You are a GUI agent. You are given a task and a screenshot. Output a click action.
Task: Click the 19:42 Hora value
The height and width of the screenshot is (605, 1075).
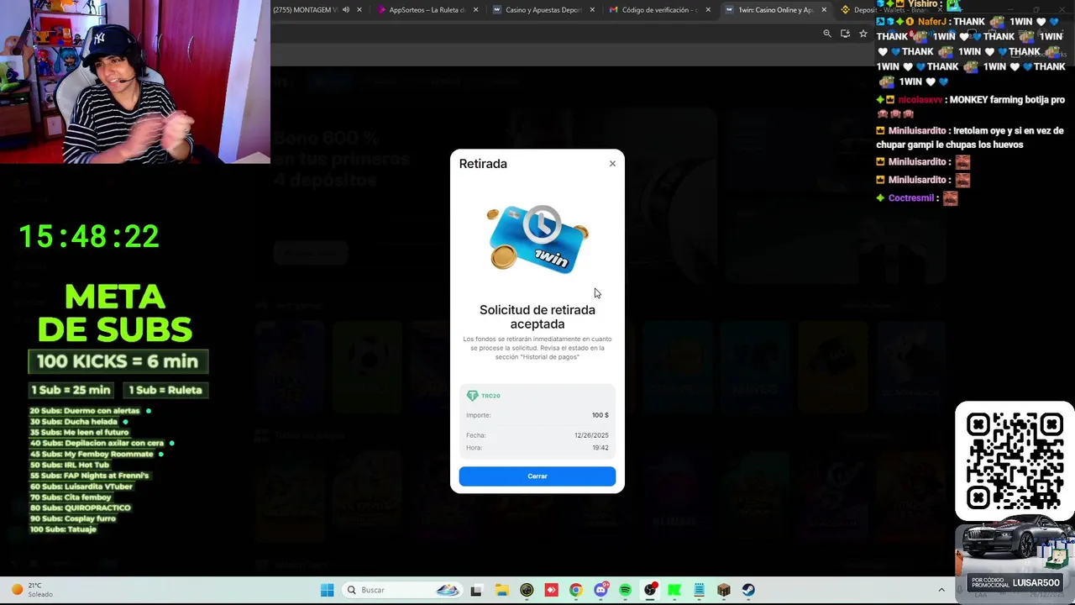coord(600,448)
